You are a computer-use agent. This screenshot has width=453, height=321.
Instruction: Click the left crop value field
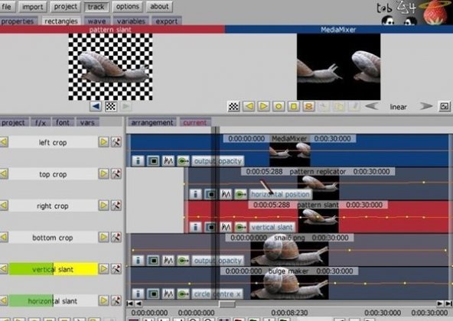[x=53, y=142]
